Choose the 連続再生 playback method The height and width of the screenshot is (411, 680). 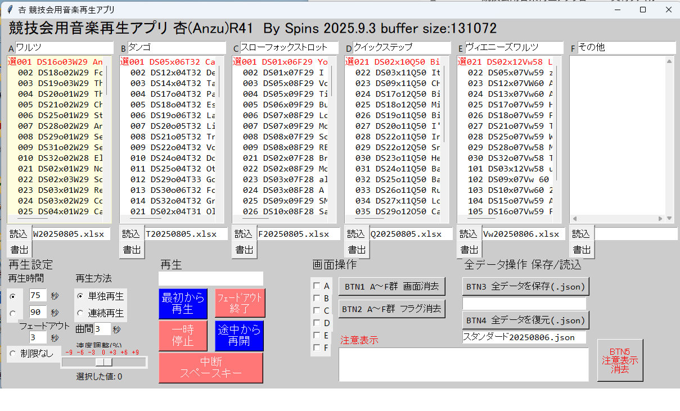(x=80, y=313)
